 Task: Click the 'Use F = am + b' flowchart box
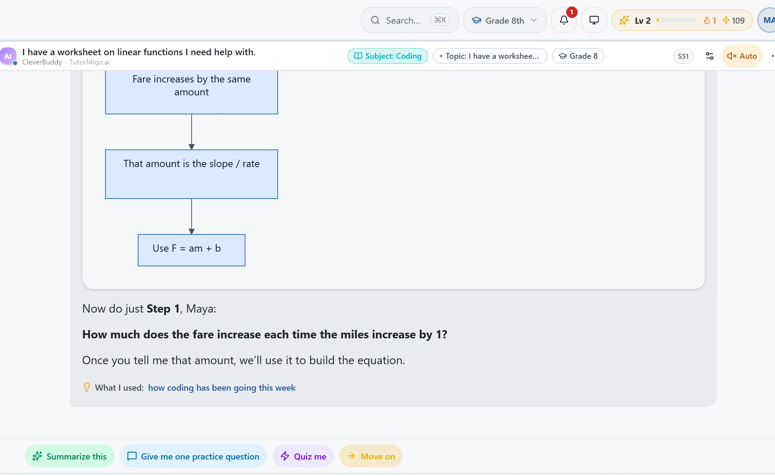coord(192,250)
